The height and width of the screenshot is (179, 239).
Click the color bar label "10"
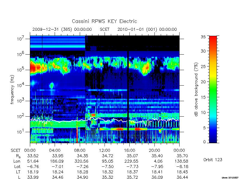[x=203, y=112]
